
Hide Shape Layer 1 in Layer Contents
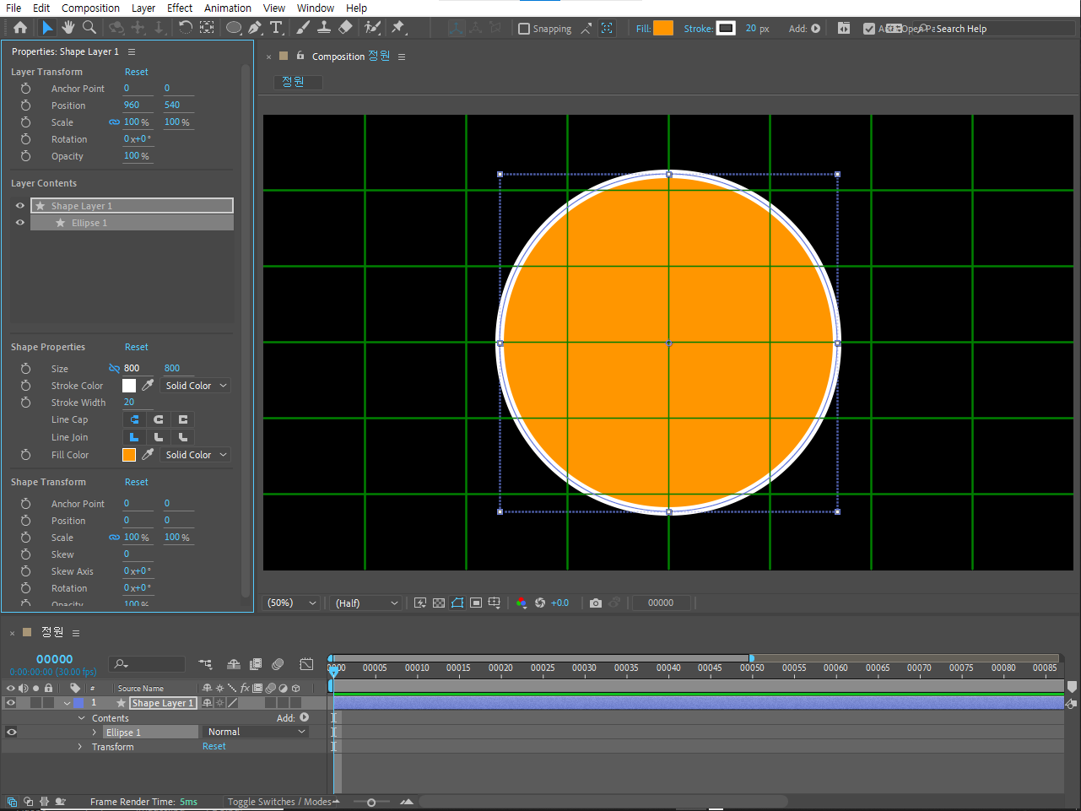click(20, 205)
